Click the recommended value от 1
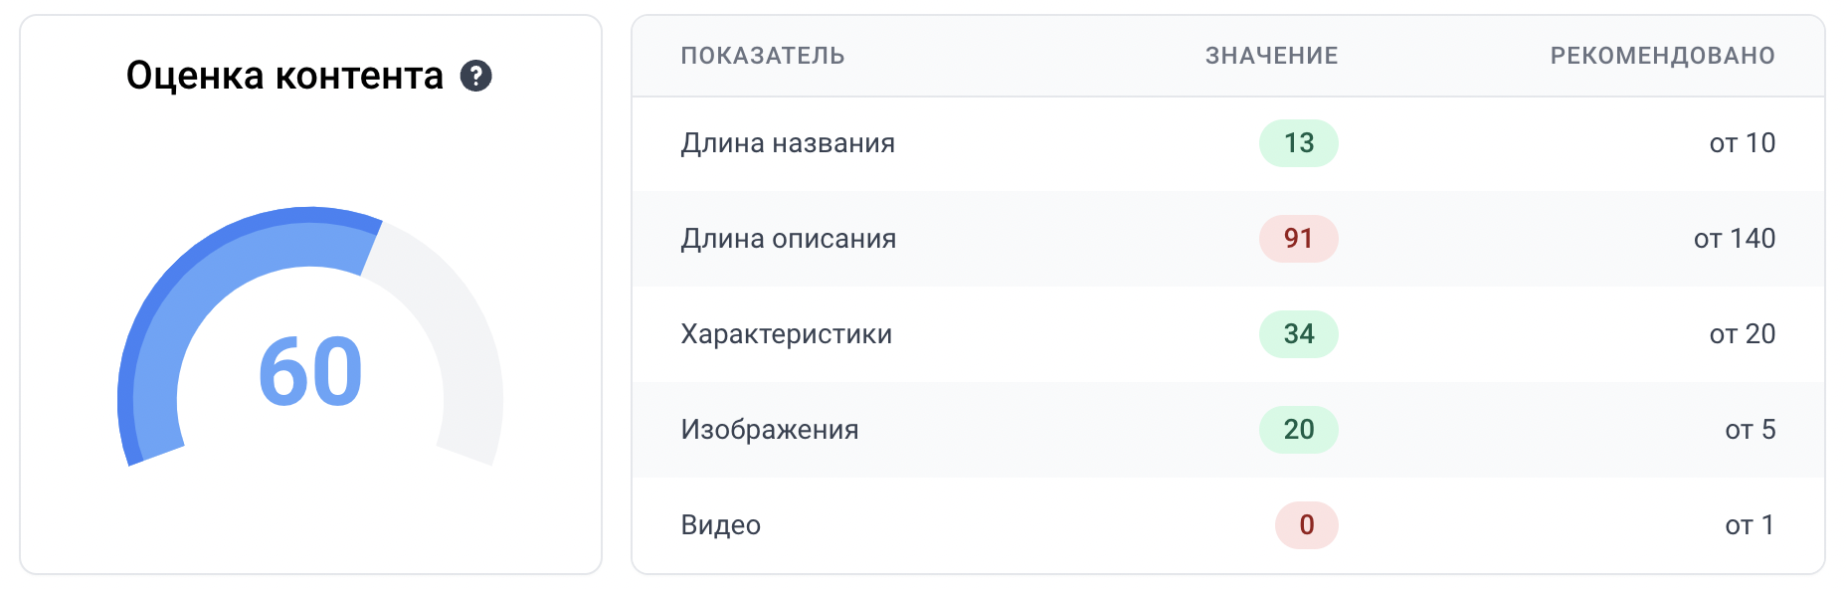 click(x=1751, y=525)
